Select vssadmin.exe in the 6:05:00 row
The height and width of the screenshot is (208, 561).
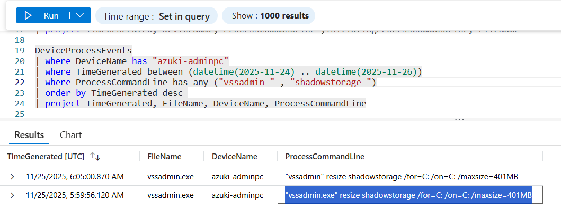coord(170,177)
